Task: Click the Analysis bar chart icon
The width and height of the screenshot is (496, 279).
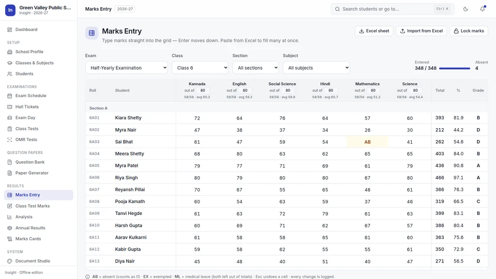Action: point(9,217)
